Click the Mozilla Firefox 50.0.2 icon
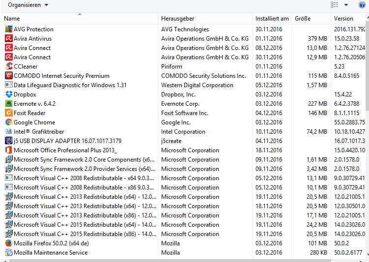 tap(9, 243)
